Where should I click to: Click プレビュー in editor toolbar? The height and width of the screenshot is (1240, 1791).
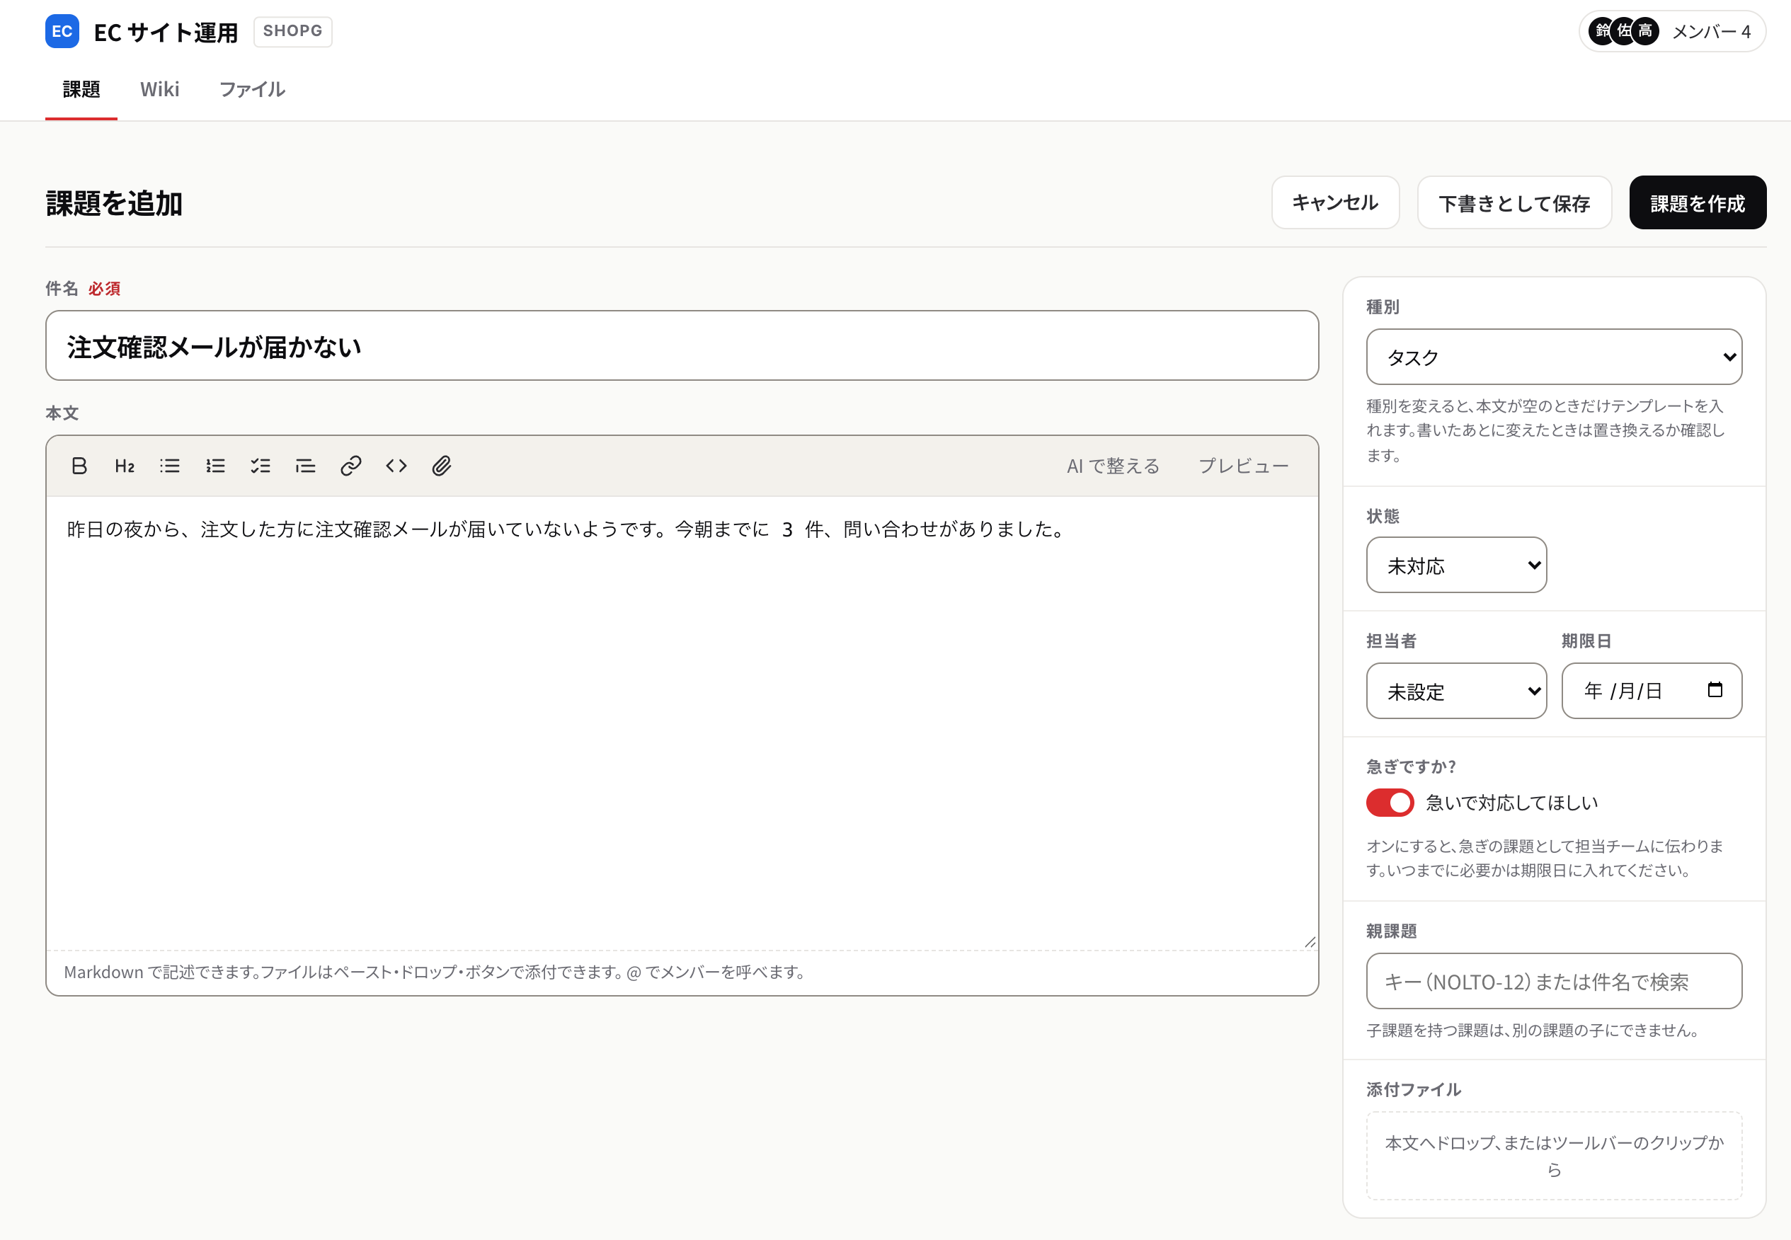1244,466
